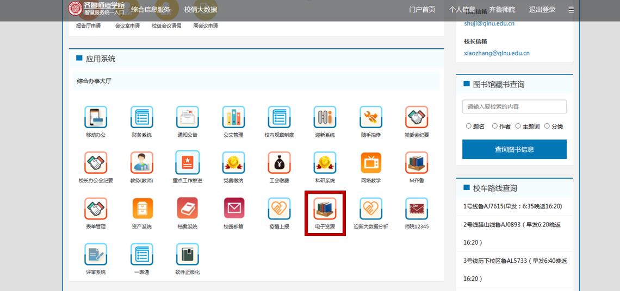Click the 随手拍修 repair icon
Image resolution: width=620 pixels, height=291 pixels.
[370, 117]
